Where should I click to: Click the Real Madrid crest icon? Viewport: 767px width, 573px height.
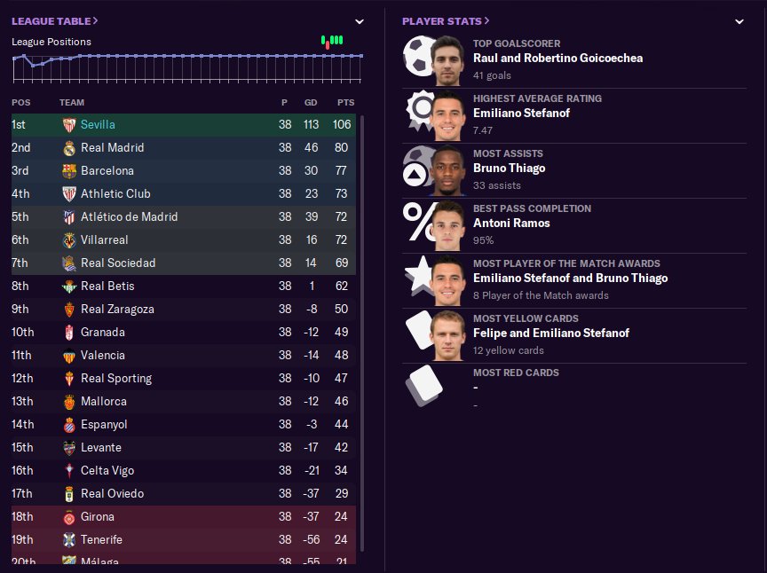point(69,148)
